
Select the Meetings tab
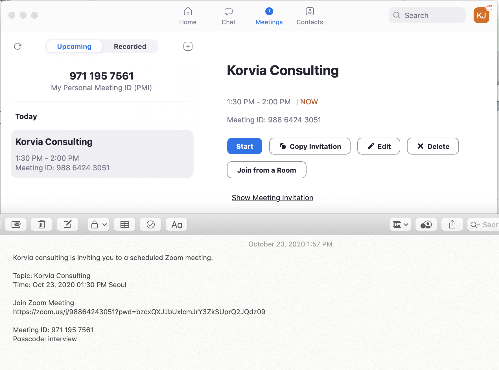[269, 16]
